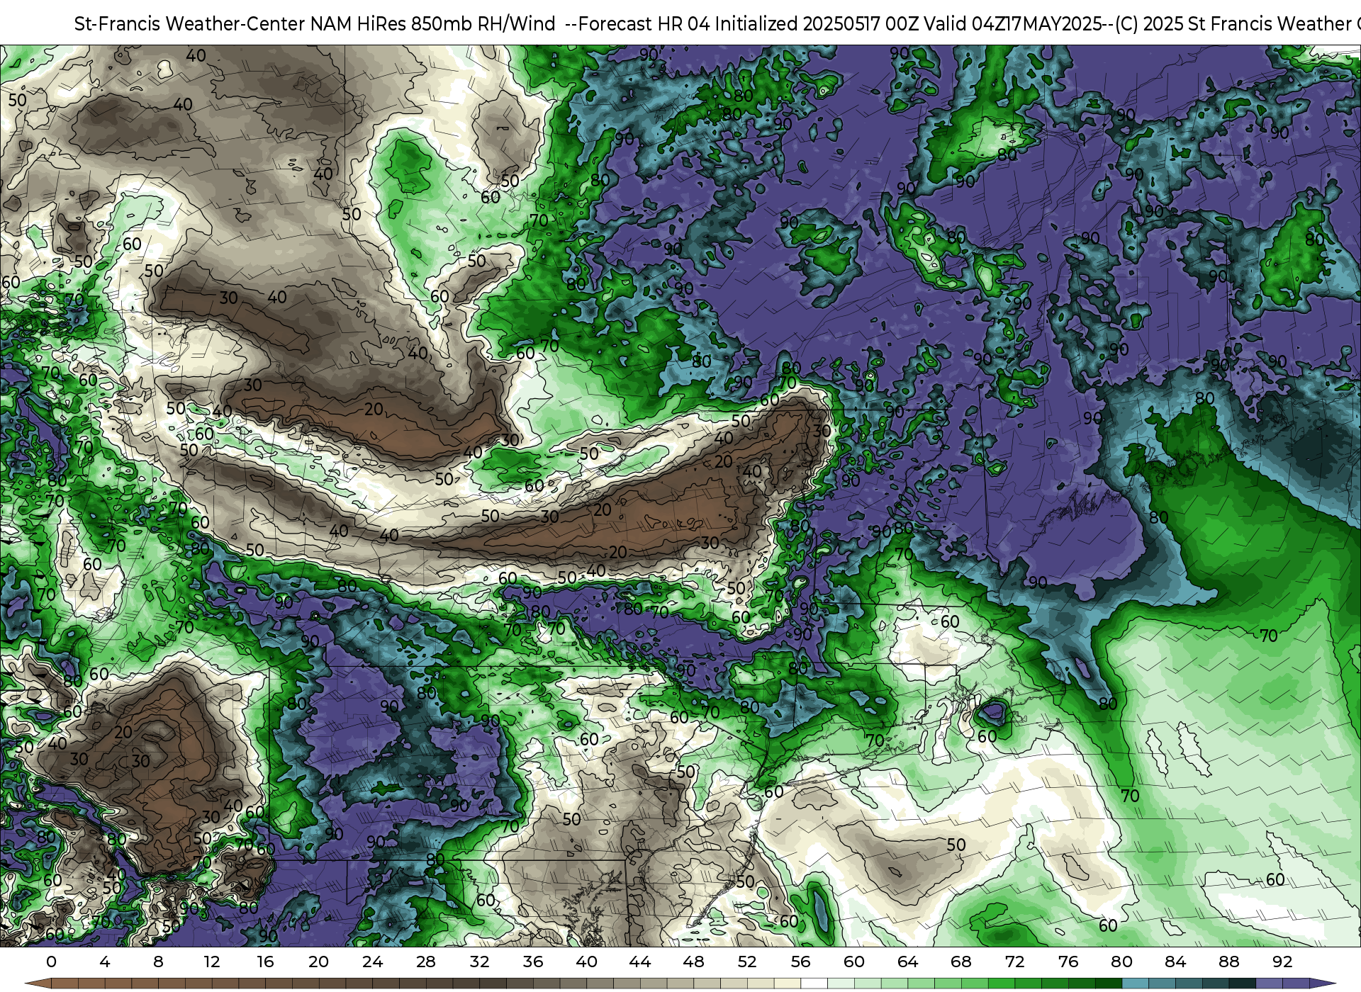The height and width of the screenshot is (992, 1361).
Task: Click the colorbar tick label '84'
Action: pos(1175,962)
